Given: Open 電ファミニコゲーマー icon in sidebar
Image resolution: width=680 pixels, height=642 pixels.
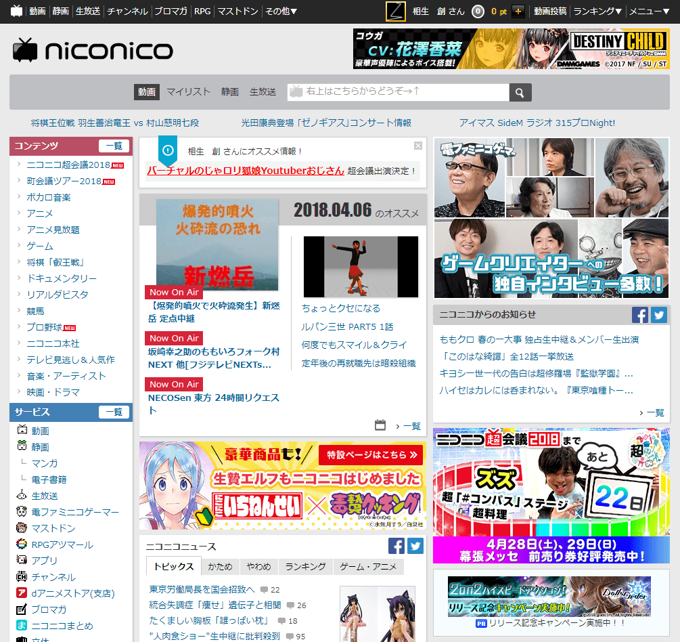Looking at the screenshot, I should [22, 511].
